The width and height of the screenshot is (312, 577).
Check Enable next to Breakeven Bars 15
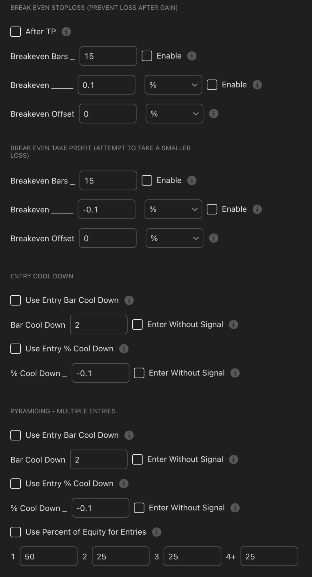147,56
